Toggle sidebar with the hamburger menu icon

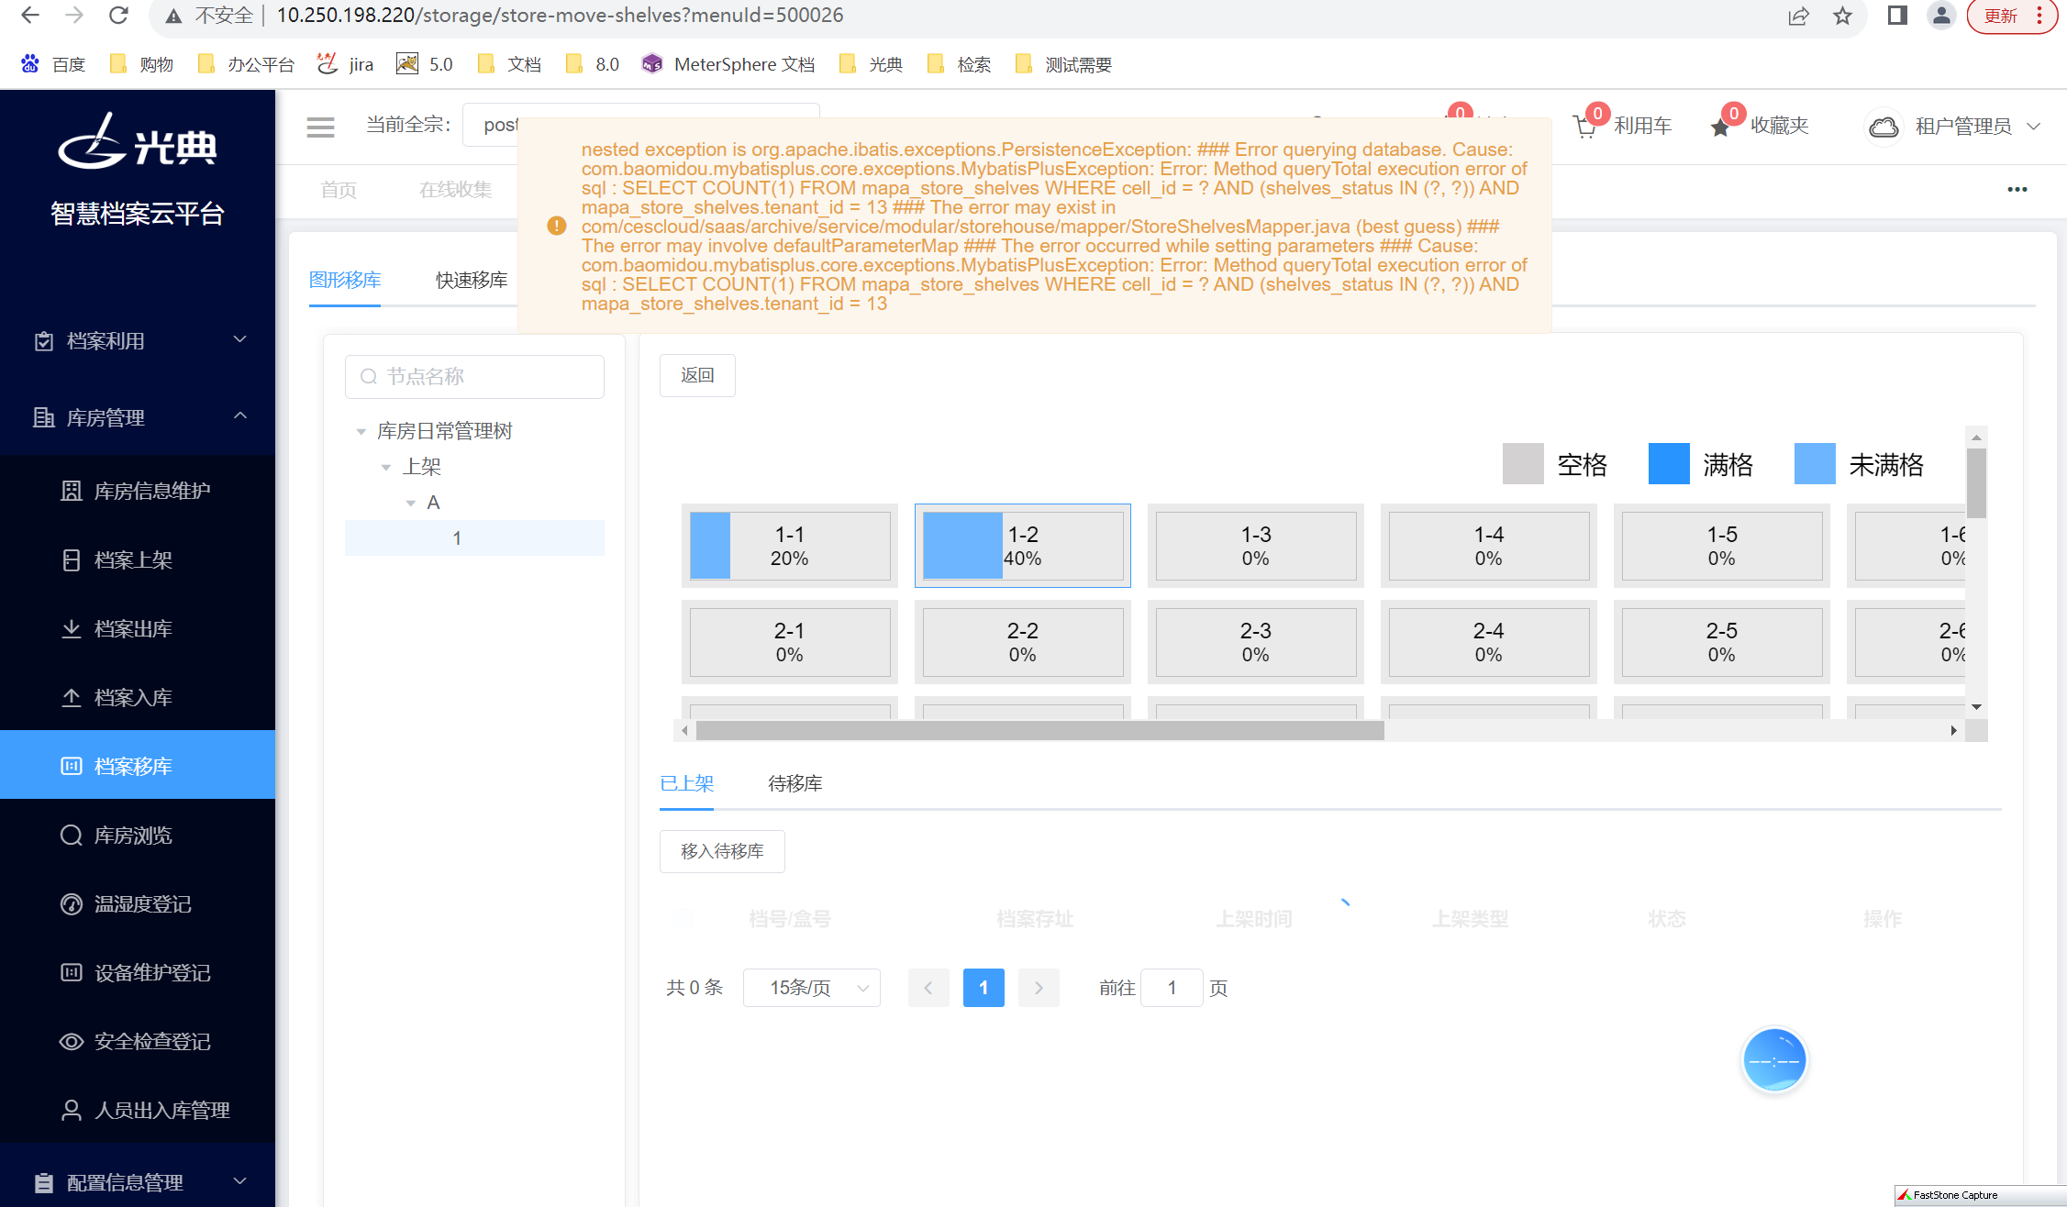coord(320,127)
